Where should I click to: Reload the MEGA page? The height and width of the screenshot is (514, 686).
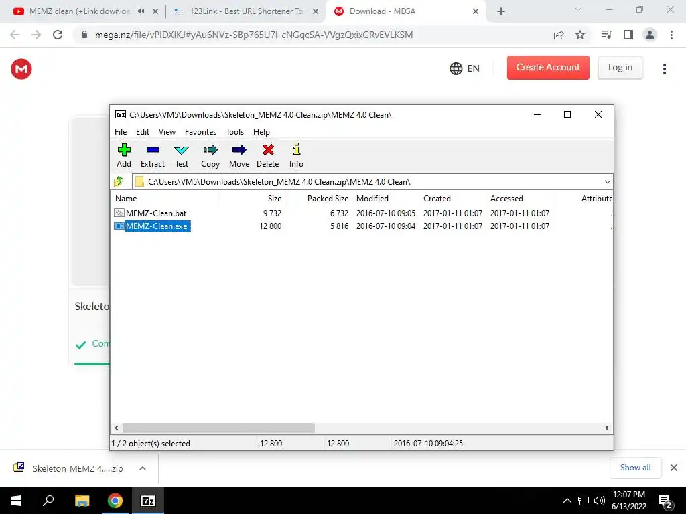[x=58, y=35]
